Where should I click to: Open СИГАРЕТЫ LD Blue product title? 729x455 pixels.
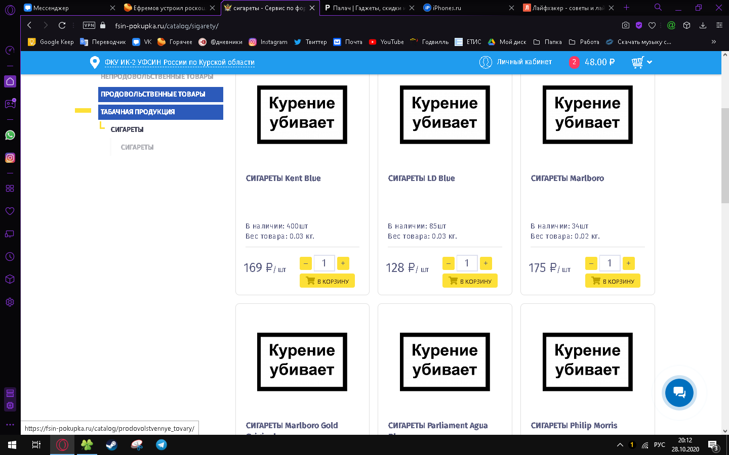pos(421,178)
